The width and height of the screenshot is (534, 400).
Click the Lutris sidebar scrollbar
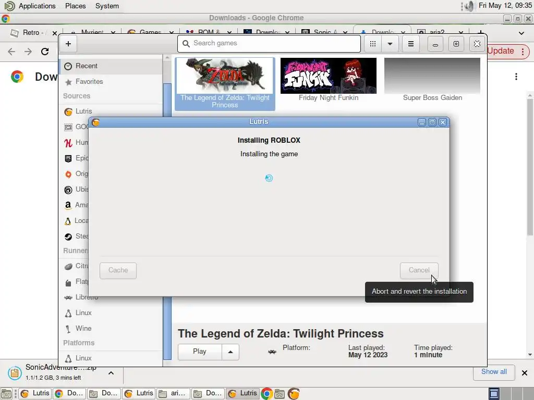point(167,221)
